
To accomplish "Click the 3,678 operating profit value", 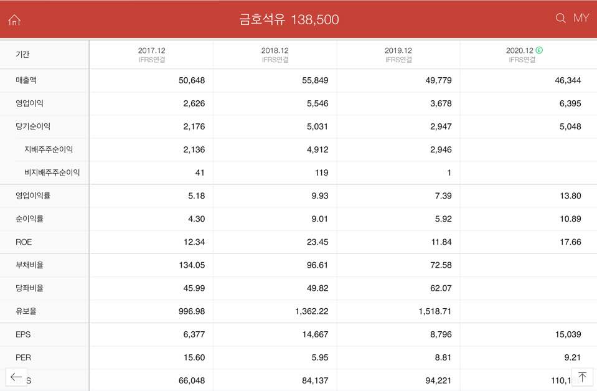I will click(x=441, y=103).
